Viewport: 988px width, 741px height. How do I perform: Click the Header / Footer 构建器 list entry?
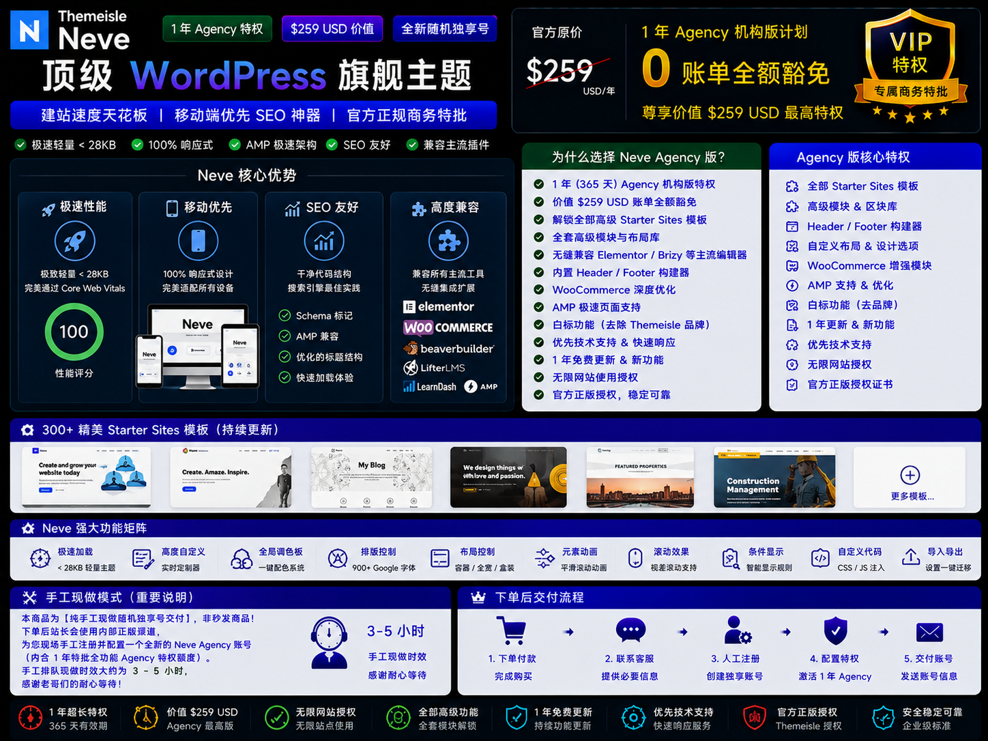pos(854,226)
